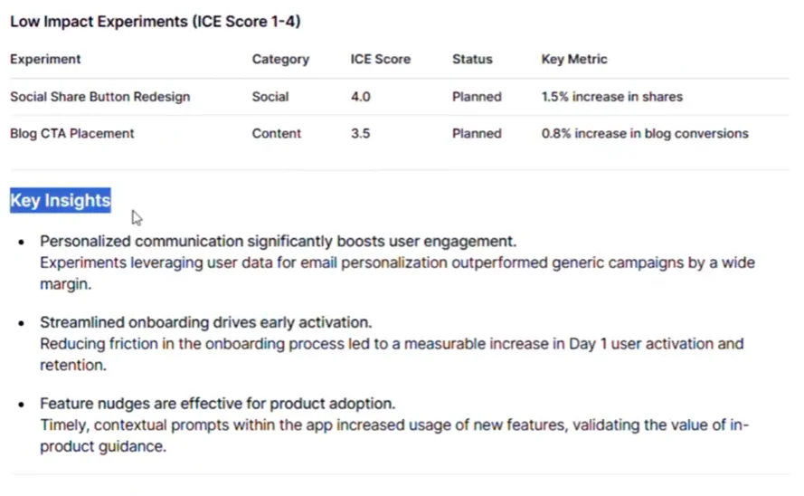Click the Streamlined onboarding drives early activation line
The image size is (804, 496).
[x=206, y=323]
